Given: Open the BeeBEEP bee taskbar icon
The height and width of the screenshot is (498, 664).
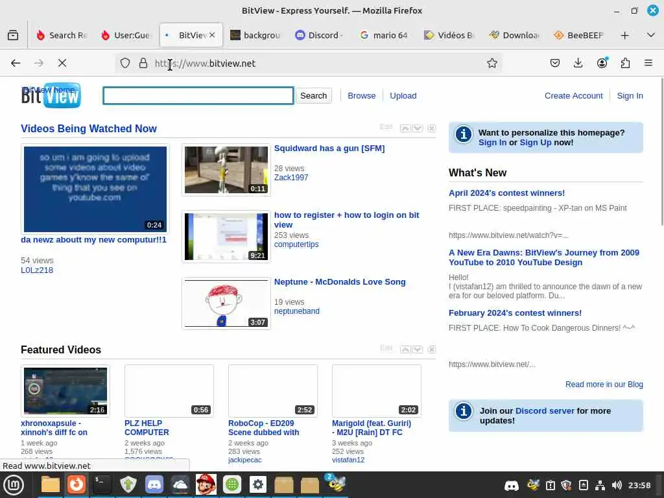Looking at the screenshot, I should pyautogui.click(x=337, y=484).
